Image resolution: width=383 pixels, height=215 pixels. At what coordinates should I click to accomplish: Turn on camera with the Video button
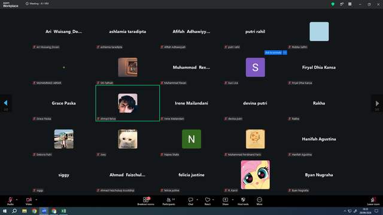click(29, 201)
